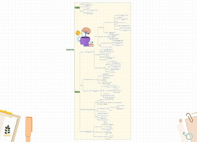
Task: Select the light blue gear graphic
Action: tap(78, 39)
